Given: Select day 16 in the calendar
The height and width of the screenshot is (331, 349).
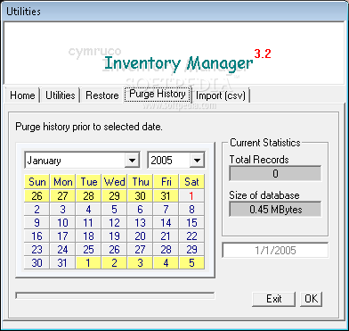Looking at the screenshot, I should 37,236.
